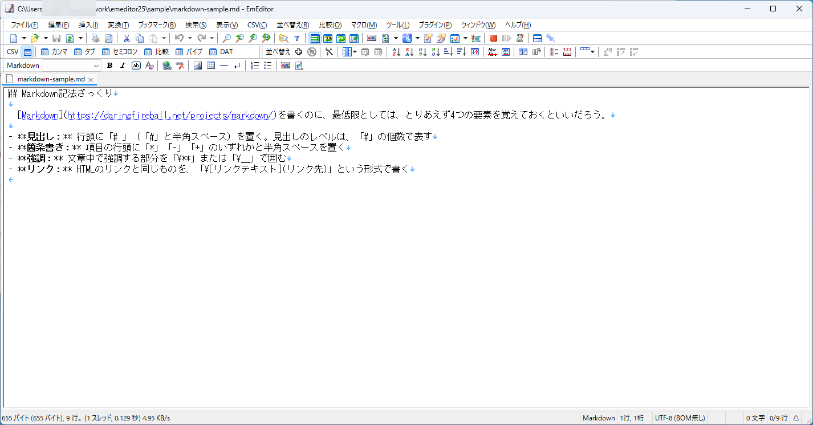Click the UTF-8 (BOM無し) encoding indicator

coord(680,418)
